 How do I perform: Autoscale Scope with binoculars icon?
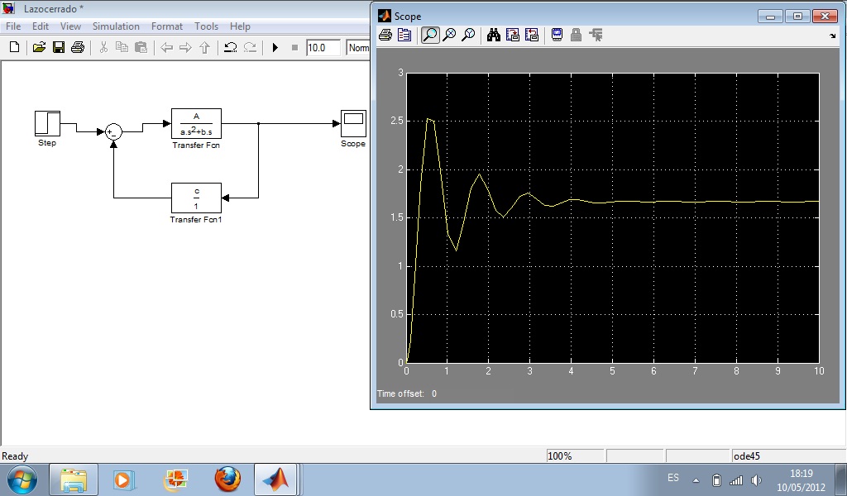(x=493, y=35)
